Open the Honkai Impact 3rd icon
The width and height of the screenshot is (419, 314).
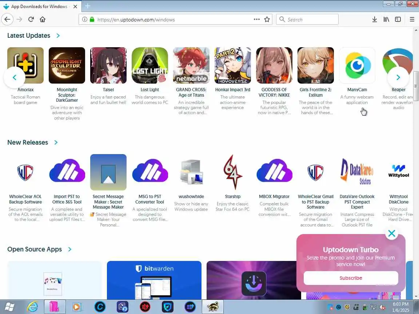233,65
